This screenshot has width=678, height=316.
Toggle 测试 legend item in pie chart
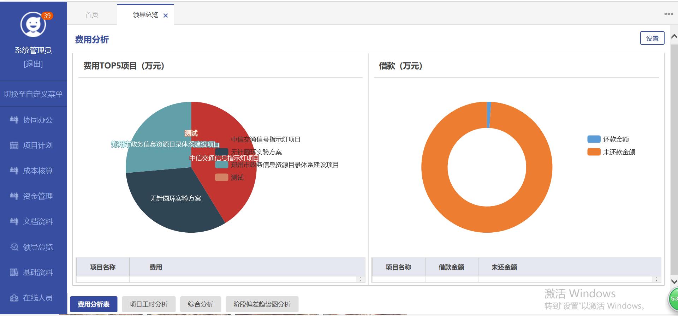(x=221, y=177)
